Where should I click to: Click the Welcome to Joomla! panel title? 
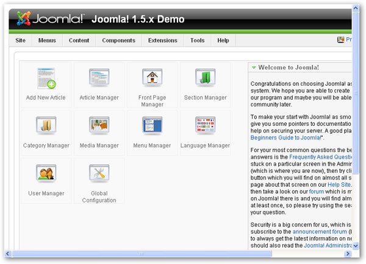coord(289,68)
